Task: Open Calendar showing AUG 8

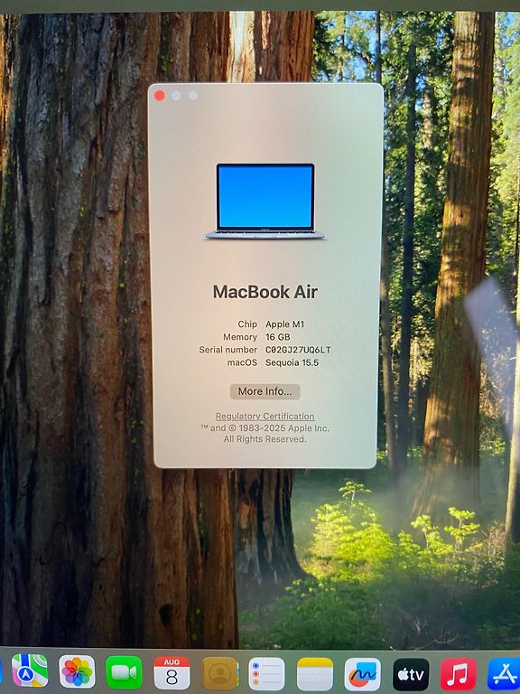Action: 172,673
